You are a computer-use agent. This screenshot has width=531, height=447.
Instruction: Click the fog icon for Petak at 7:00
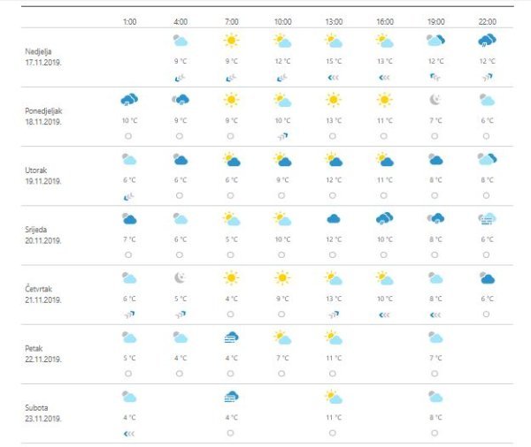click(231, 337)
